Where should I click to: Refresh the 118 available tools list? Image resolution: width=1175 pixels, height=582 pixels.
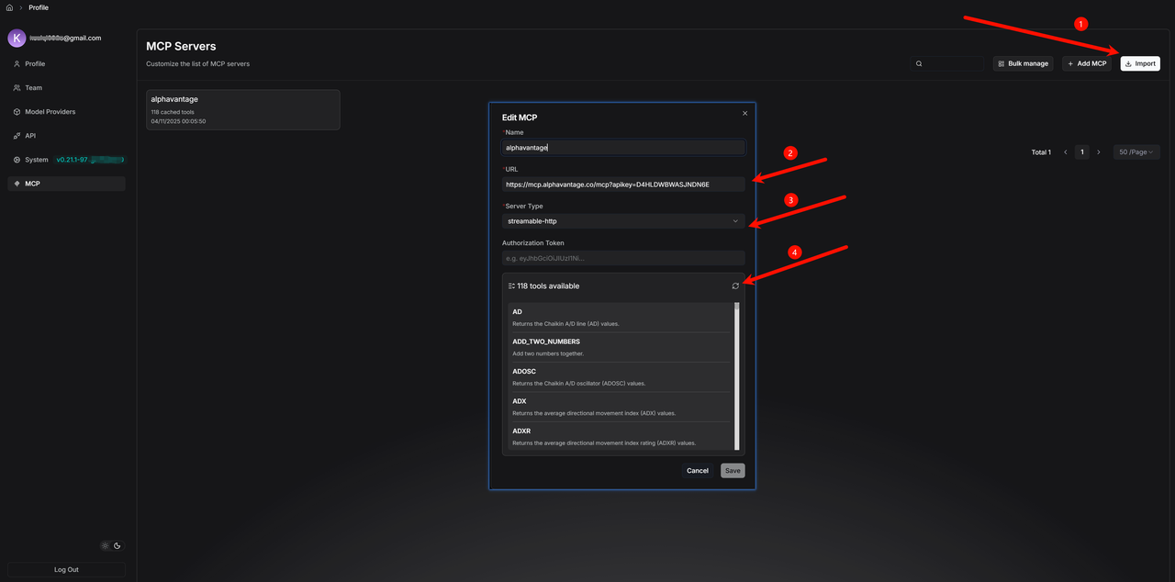coord(735,286)
